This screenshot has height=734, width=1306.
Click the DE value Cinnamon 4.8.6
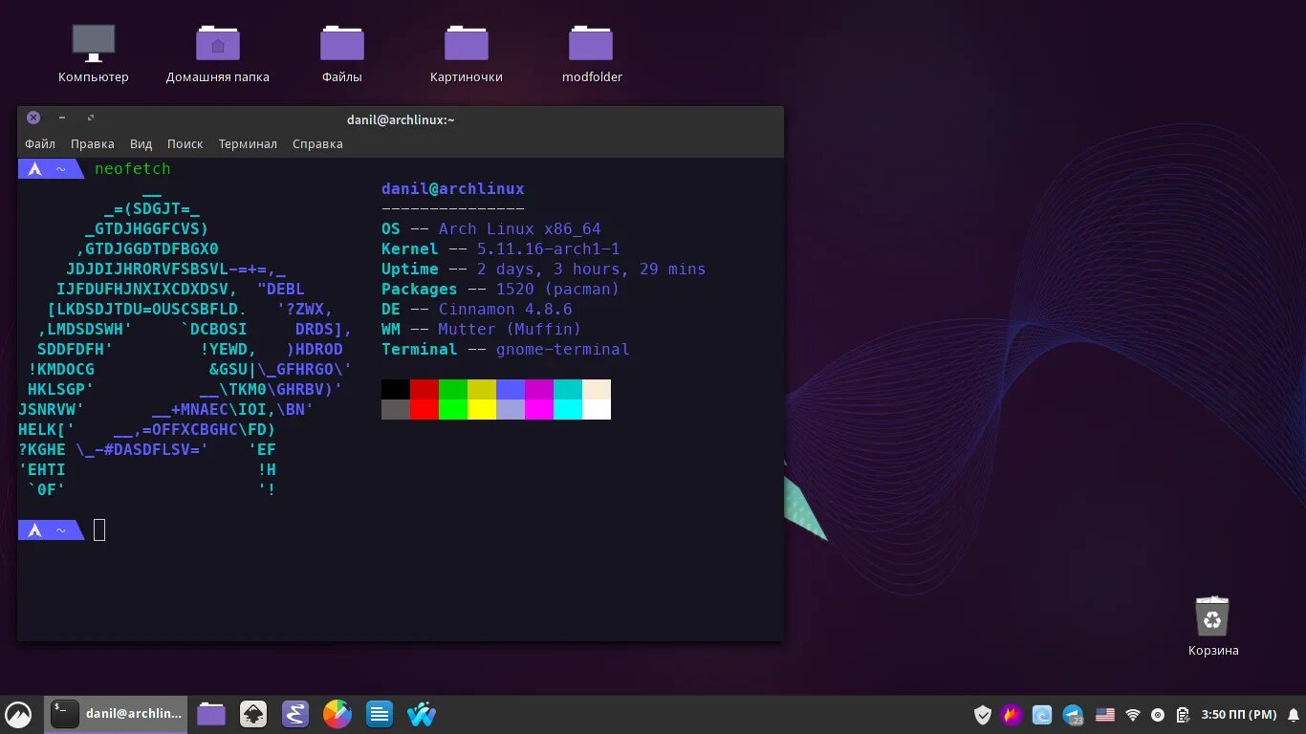point(506,310)
